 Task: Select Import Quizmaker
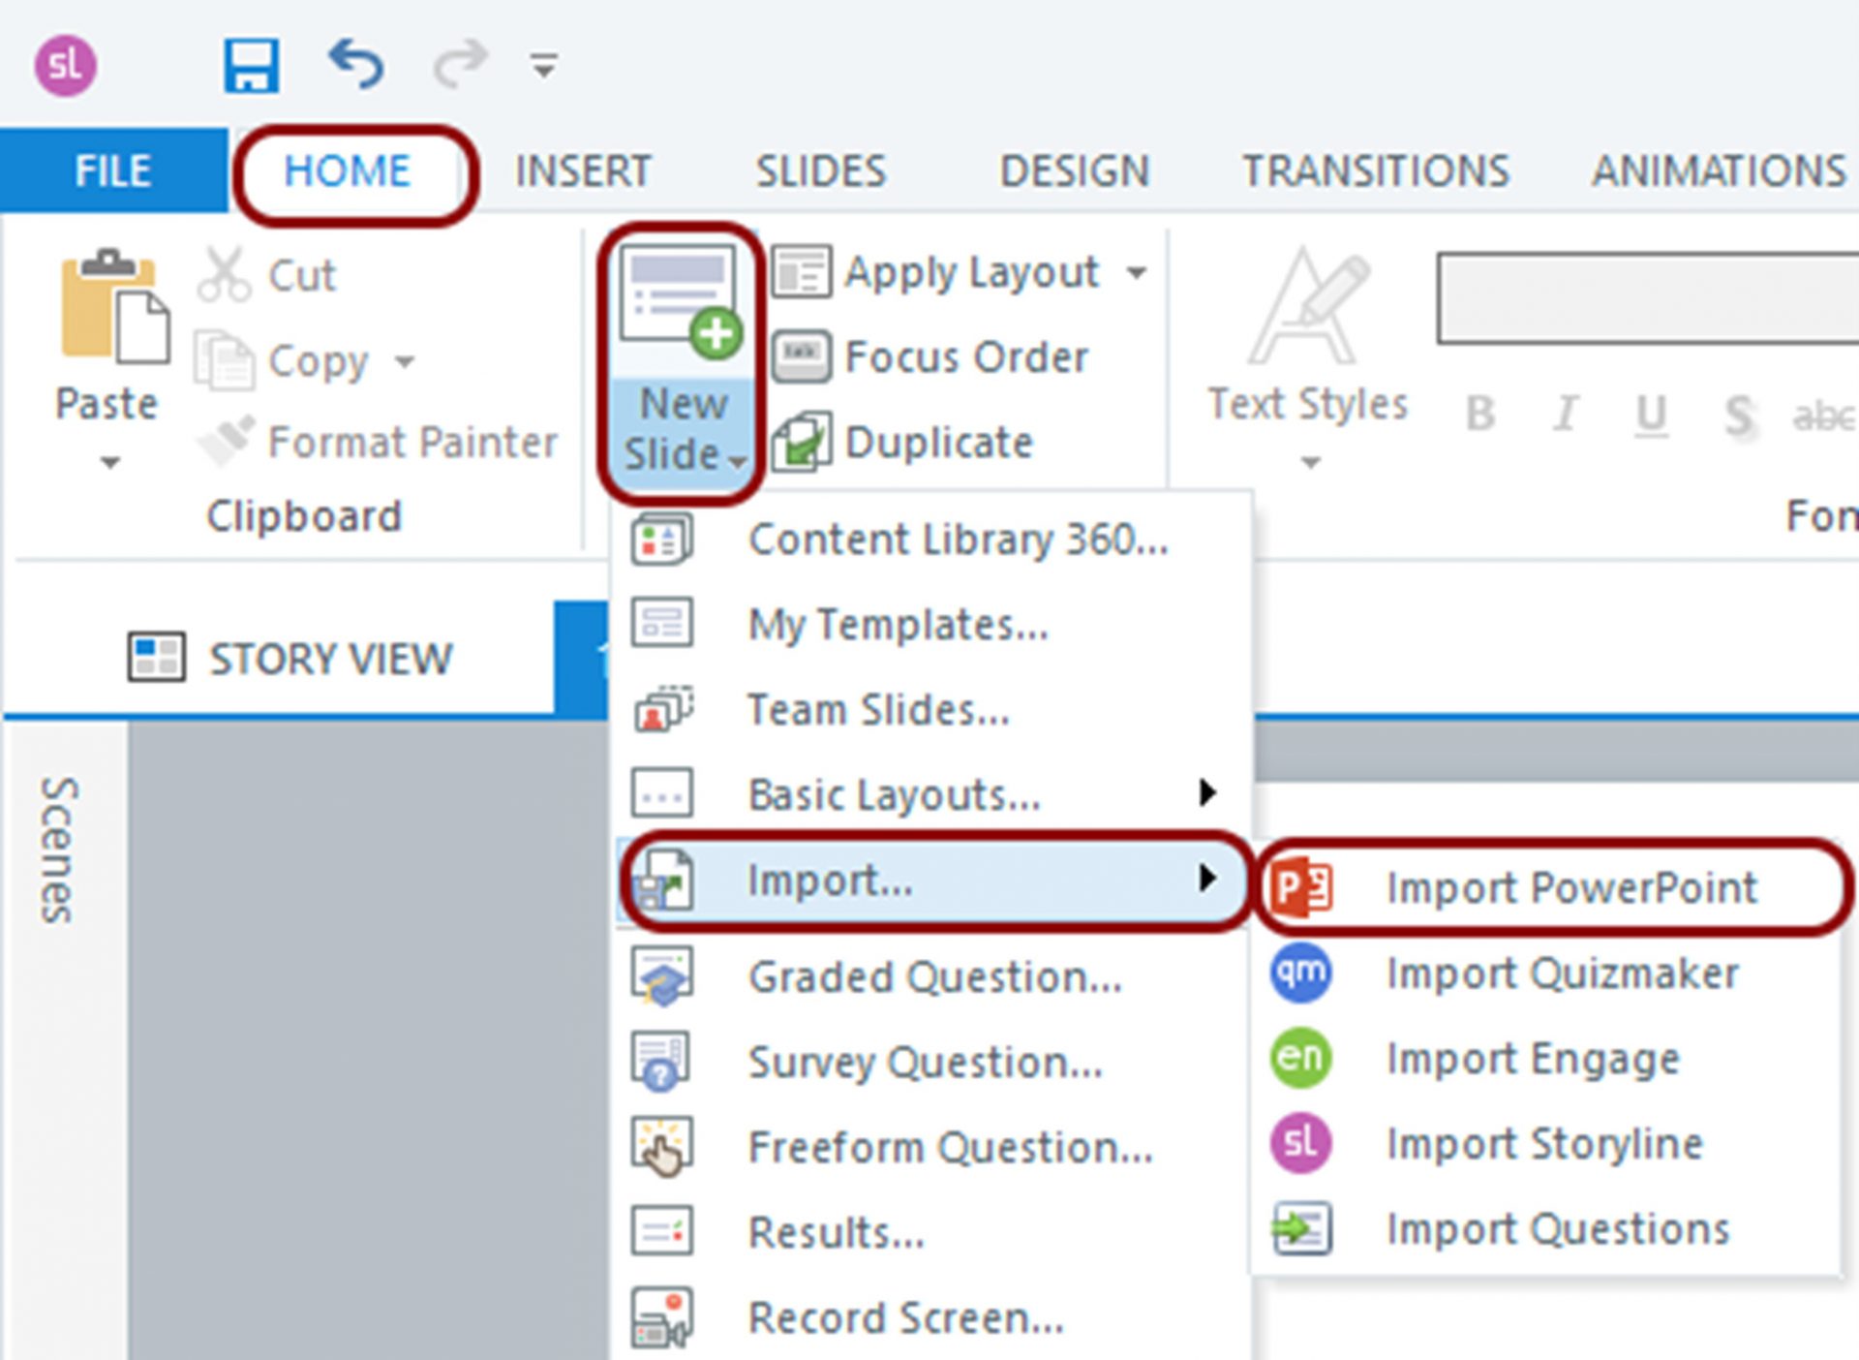1561,974
